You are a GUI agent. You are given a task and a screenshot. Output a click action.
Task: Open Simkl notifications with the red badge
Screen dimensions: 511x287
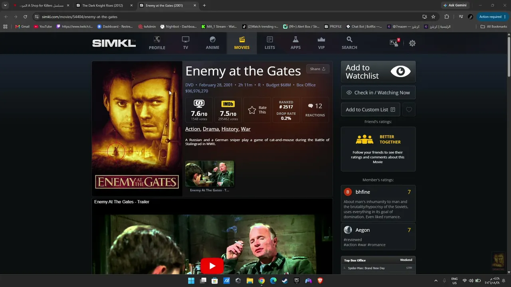pyautogui.click(x=394, y=43)
